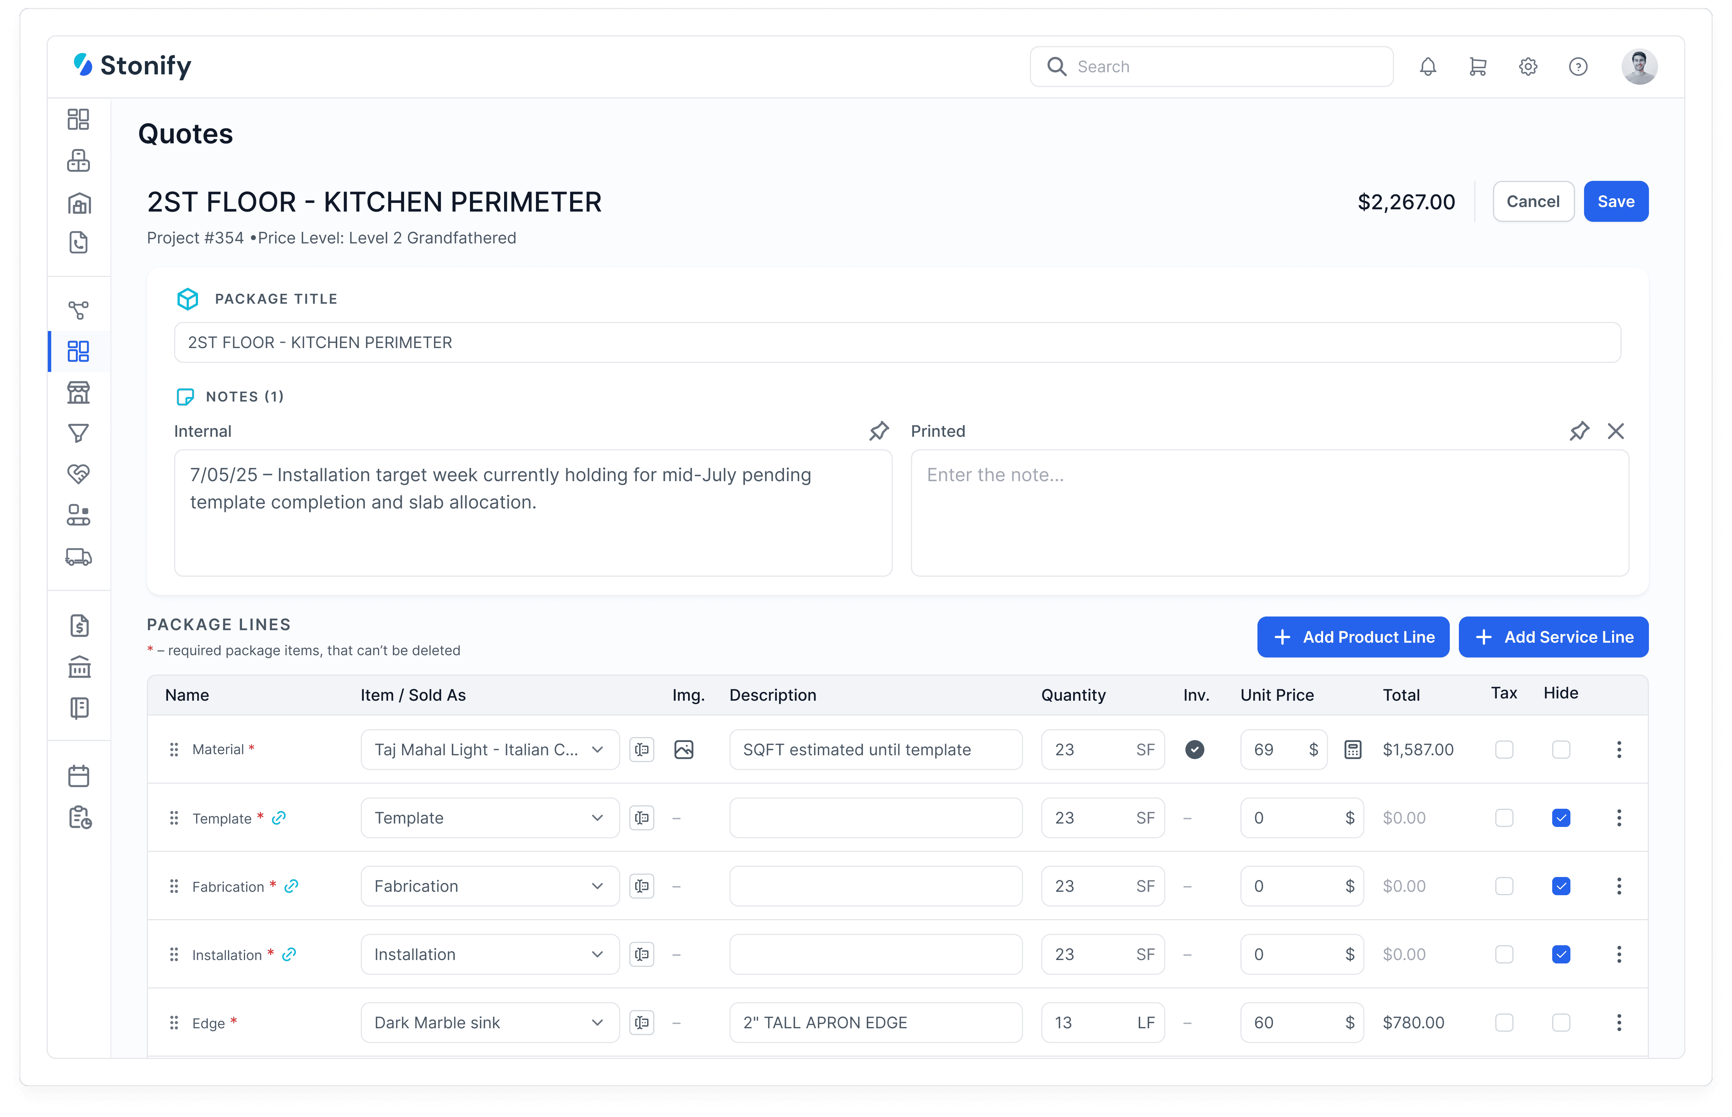Pin the Internal note
Image resolution: width=1732 pixels, height=1117 pixels.
tap(879, 431)
